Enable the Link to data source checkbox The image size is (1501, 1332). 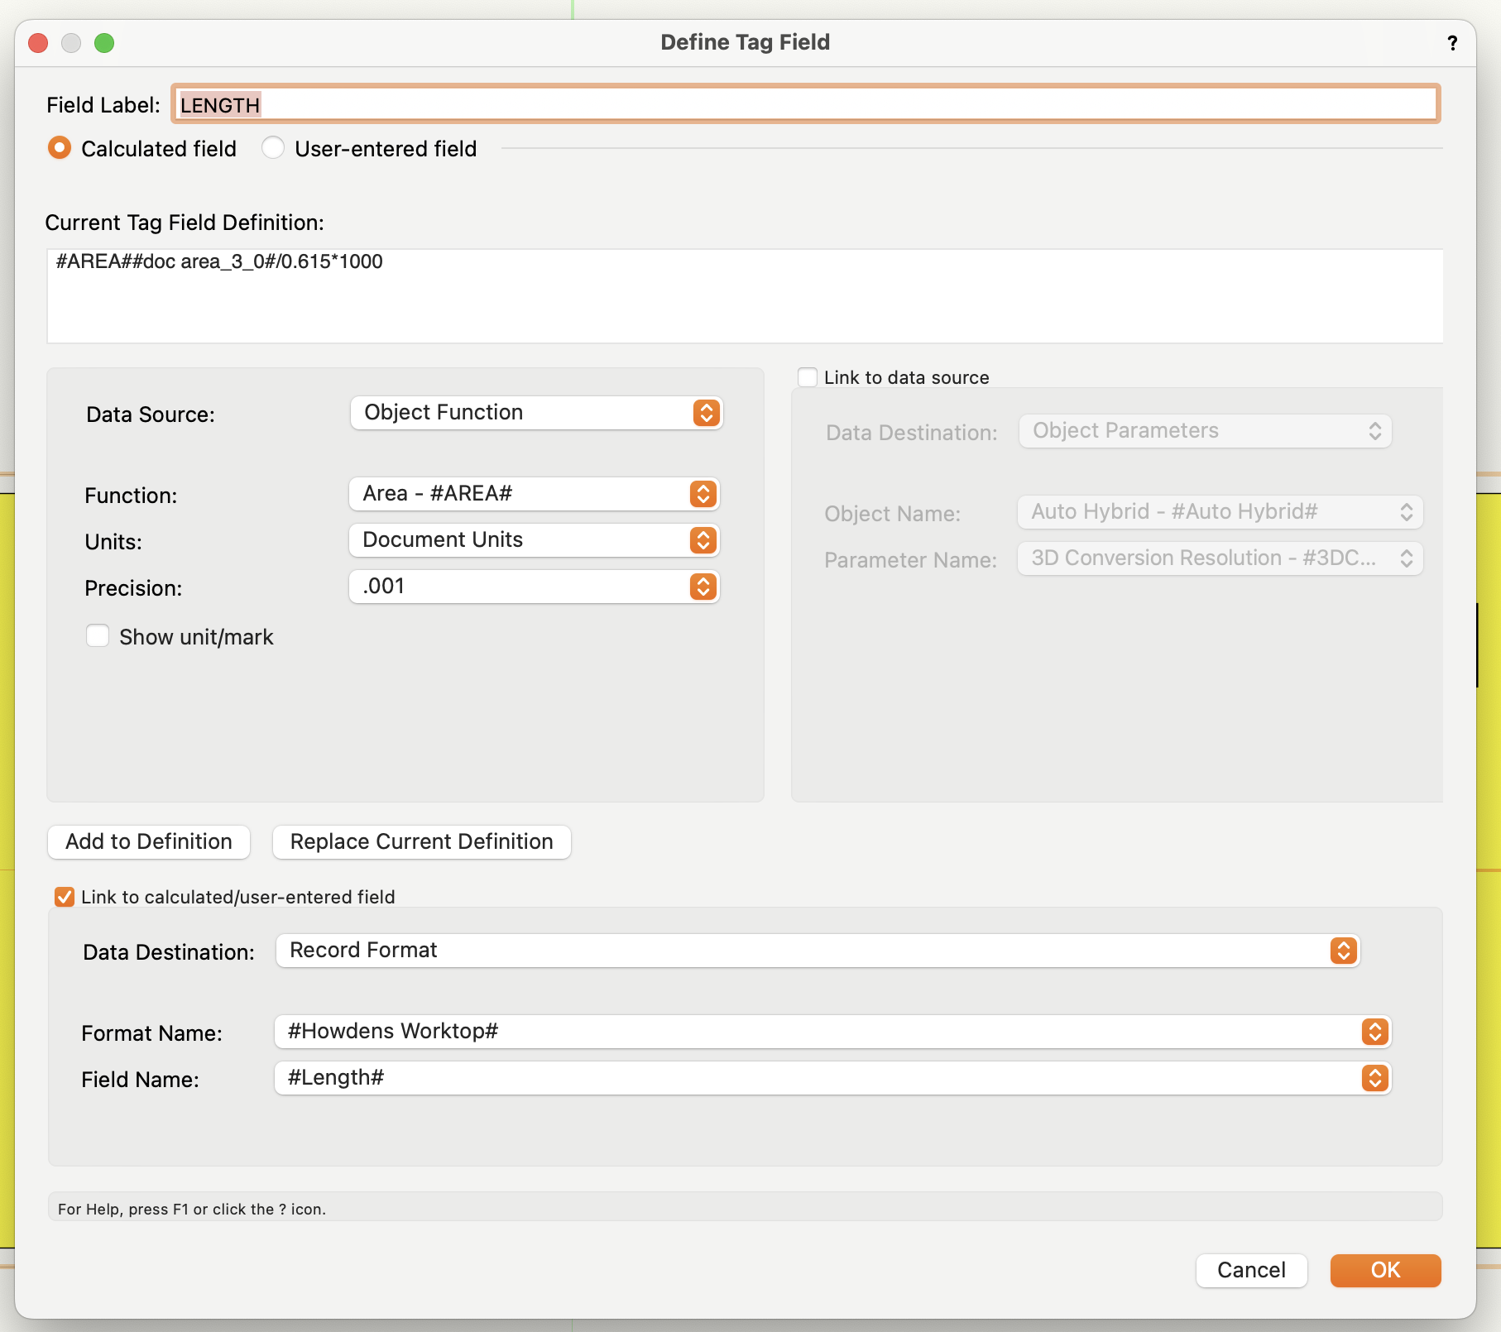coord(807,376)
